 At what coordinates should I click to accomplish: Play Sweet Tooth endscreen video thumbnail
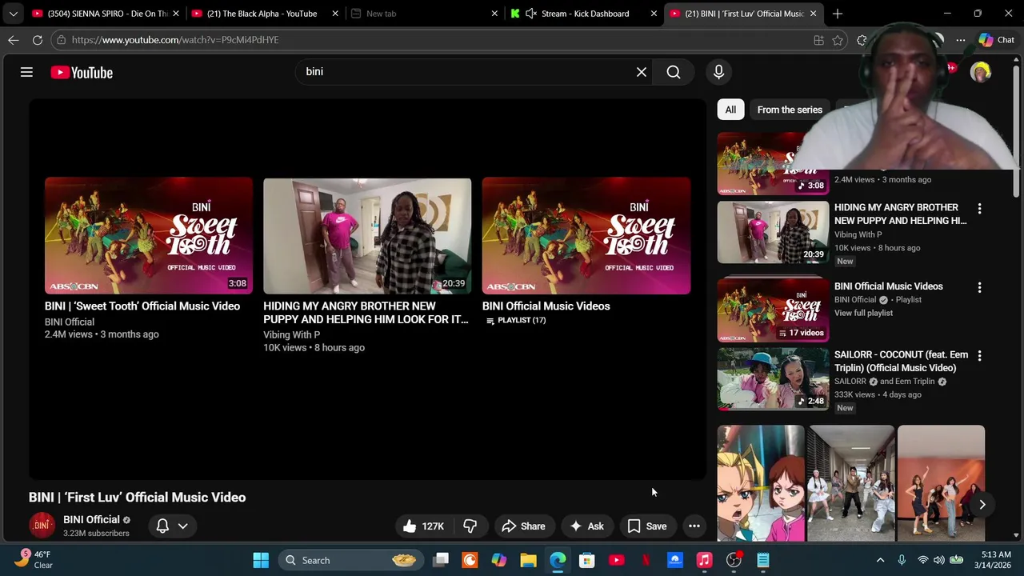[149, 236]
